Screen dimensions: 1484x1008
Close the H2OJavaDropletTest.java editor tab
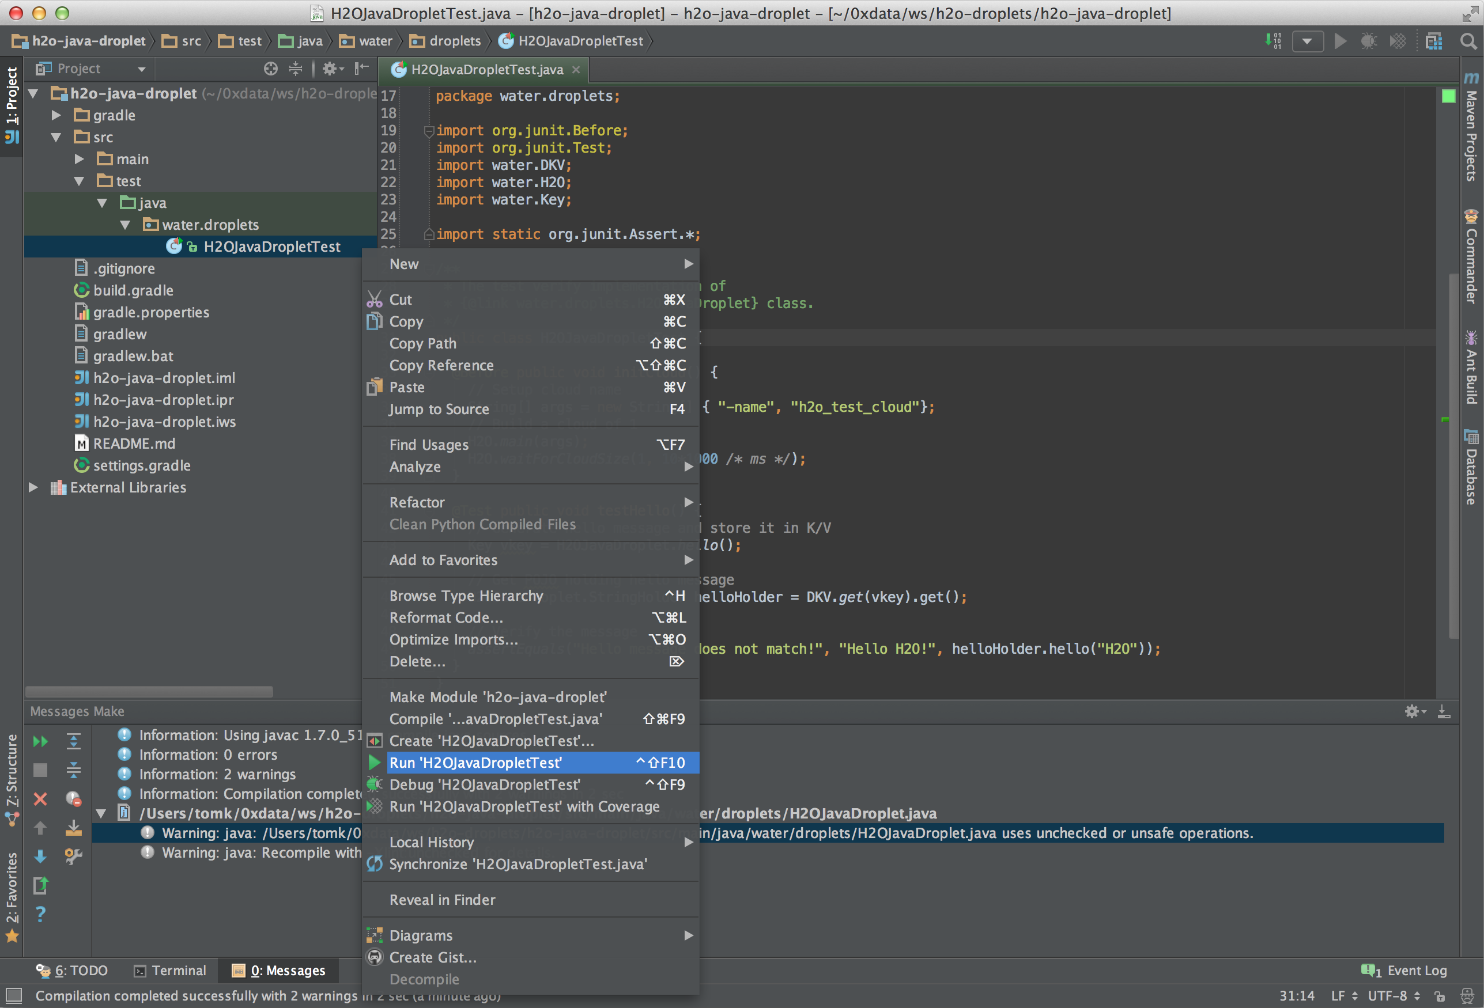point(576,70)
